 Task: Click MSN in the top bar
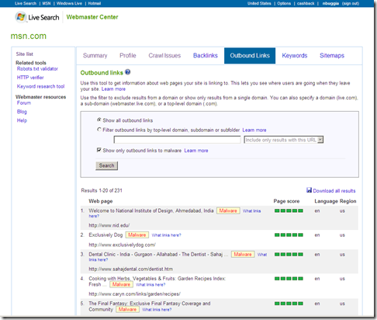(47, 3)
